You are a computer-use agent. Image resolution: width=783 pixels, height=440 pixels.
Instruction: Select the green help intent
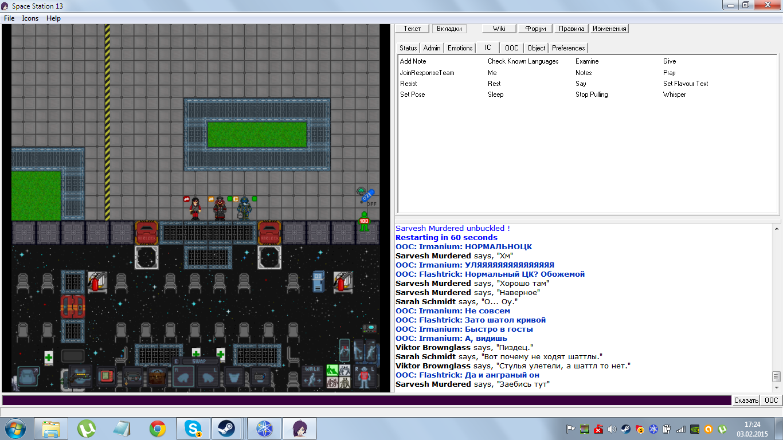point(332,370)
